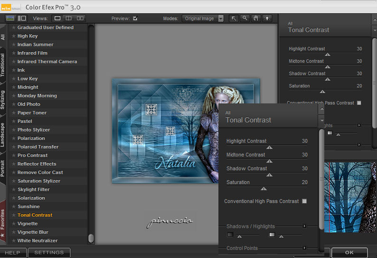Tick Conventional High Pass Contrast in right panel
The image size is (377, 258).
[x=359, y=103]
